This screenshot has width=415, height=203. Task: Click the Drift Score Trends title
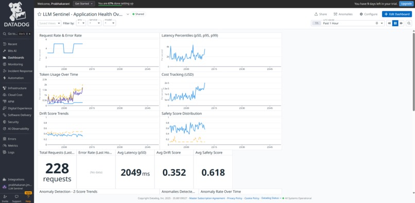[x=54, y=113]
